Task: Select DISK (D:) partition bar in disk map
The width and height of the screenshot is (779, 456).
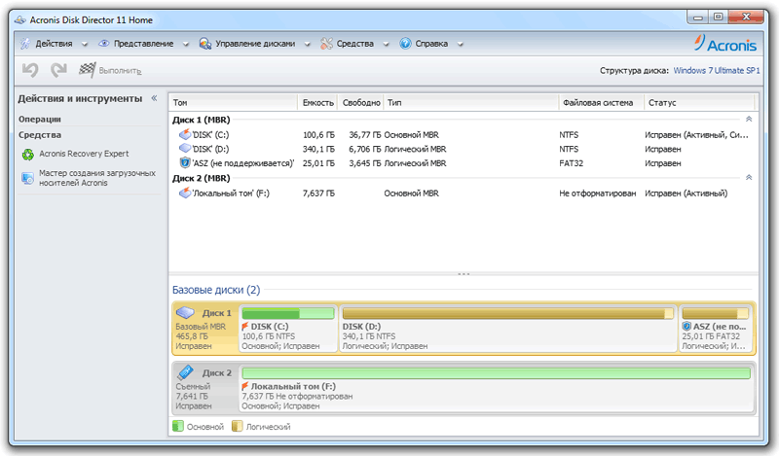Action: [x=506, y=329]
